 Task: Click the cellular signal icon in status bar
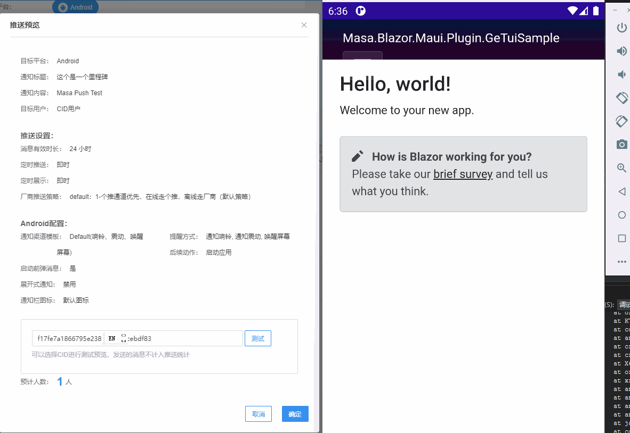(584, 11)
